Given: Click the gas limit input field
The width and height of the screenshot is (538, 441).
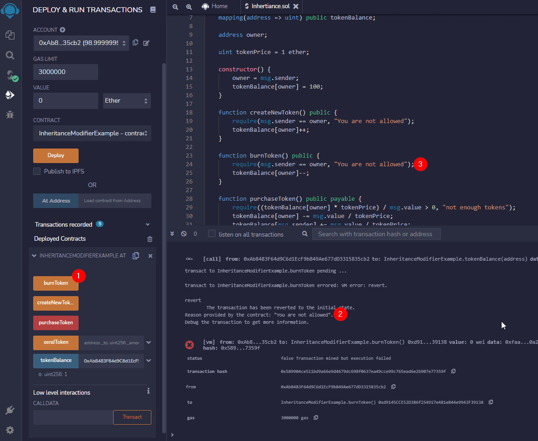Looking at the screenshot, I should [65, 72].
